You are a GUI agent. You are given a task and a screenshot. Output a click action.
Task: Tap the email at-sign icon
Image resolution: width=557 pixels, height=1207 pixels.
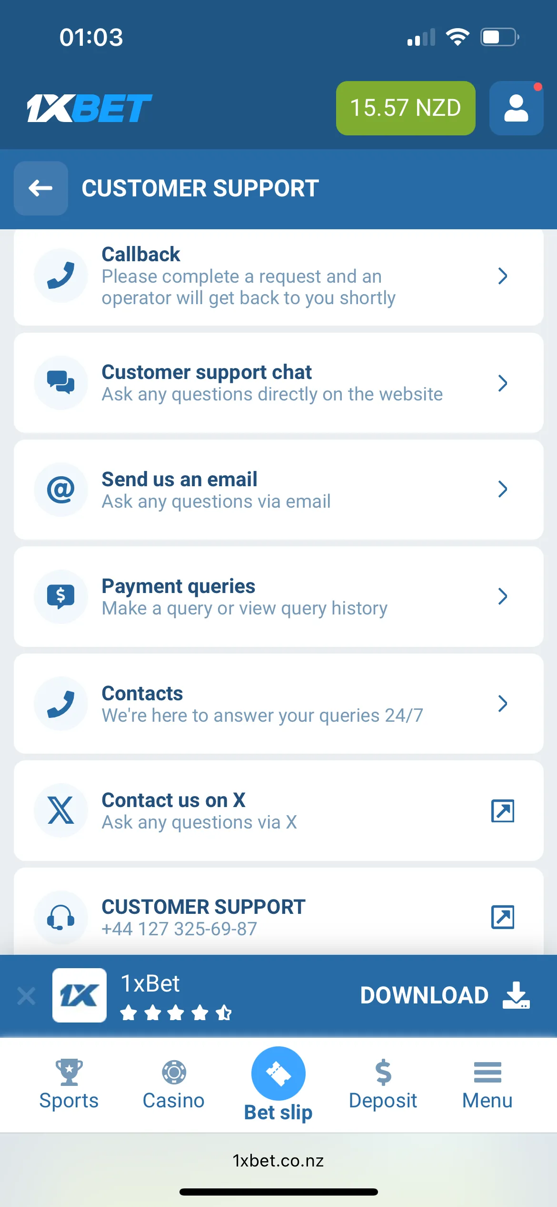(61, 490)
